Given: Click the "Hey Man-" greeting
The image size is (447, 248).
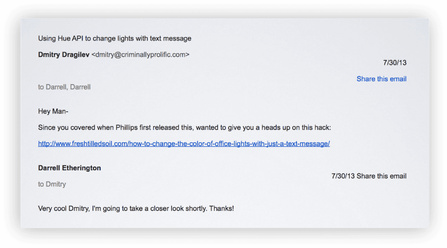Looking at the screenshot, I should pyautogui.click(x=53, y=111).
